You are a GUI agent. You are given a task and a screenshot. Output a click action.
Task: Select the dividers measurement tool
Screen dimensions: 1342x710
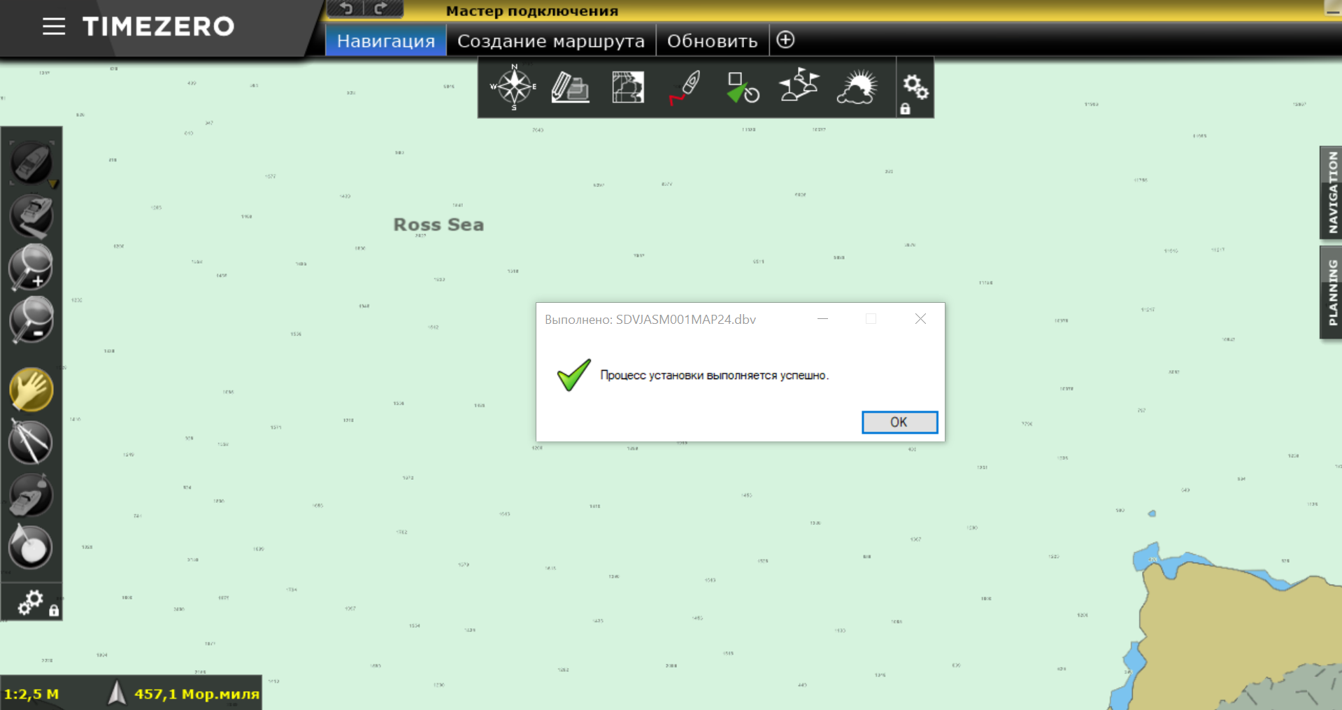[31, 442]
